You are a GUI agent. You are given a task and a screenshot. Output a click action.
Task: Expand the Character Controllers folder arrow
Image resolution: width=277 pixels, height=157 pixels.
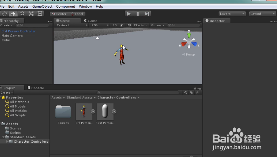7,141
